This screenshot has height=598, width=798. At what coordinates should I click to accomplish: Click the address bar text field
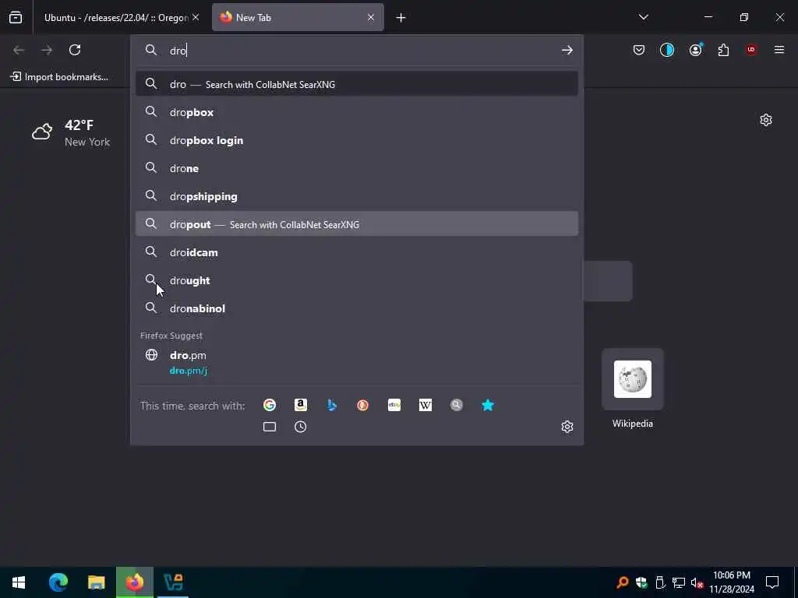pyautogui.click(x=362, y=51)
